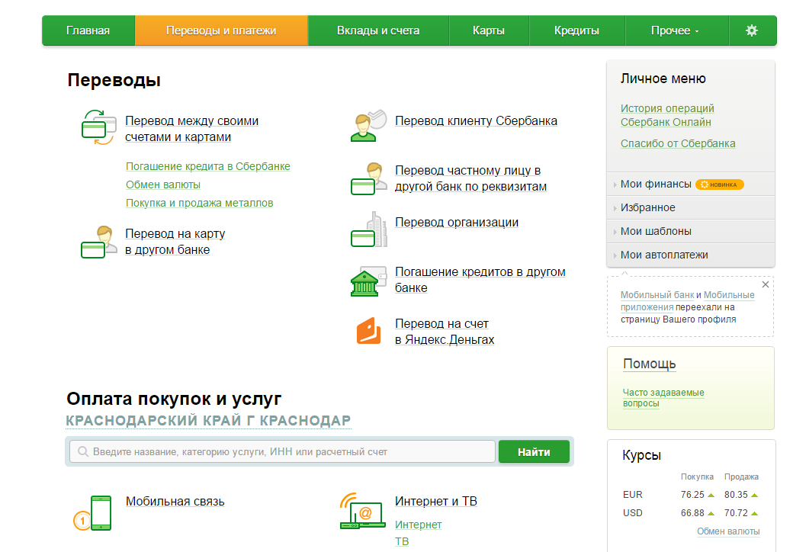Open the orange Yandex Money wallet icon
Viewport: 793px width, 552px height.
(369, 331)
